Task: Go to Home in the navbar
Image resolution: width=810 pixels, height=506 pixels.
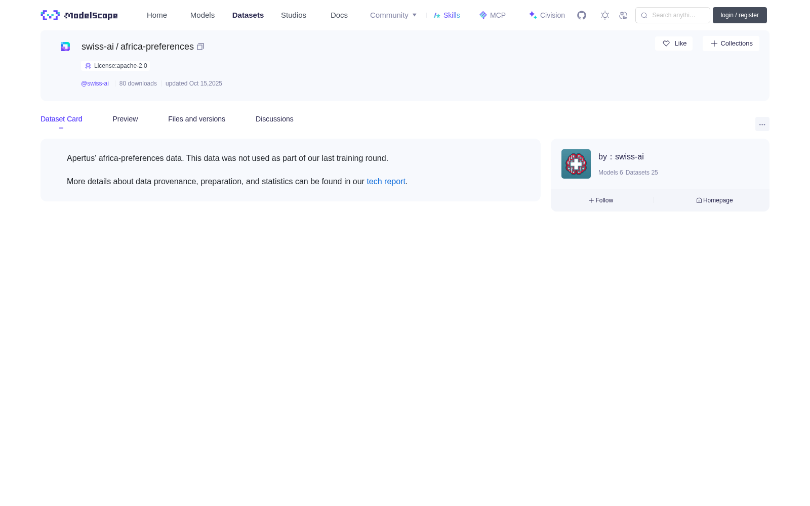Action: (x=157, y=15)
